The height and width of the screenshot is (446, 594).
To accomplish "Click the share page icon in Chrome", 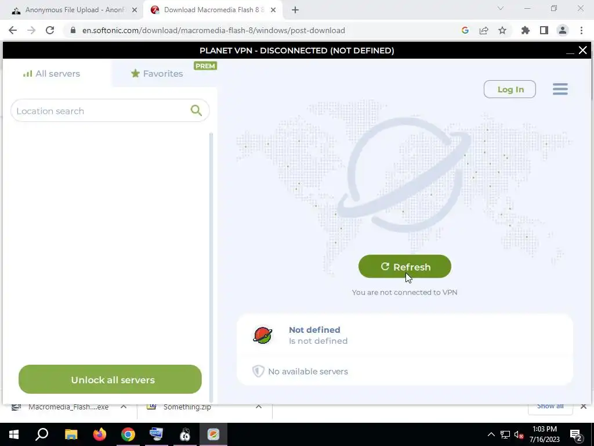I will (x=484, y=30).
